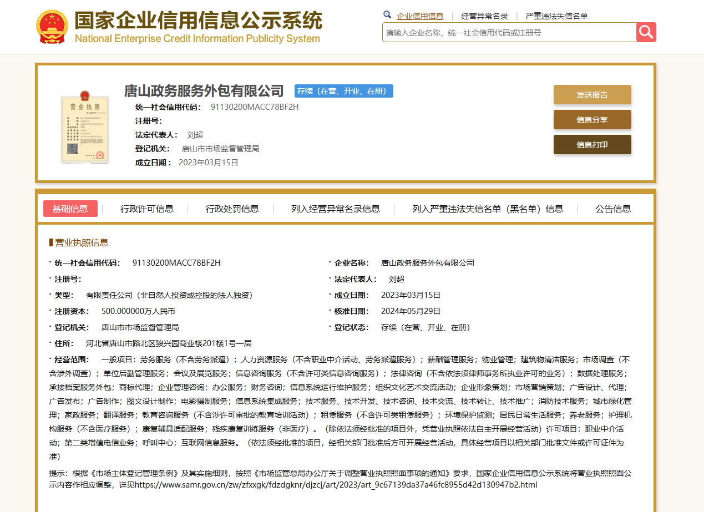Click the red search magnifier button
704x512 pixels.
pos(646,32)
